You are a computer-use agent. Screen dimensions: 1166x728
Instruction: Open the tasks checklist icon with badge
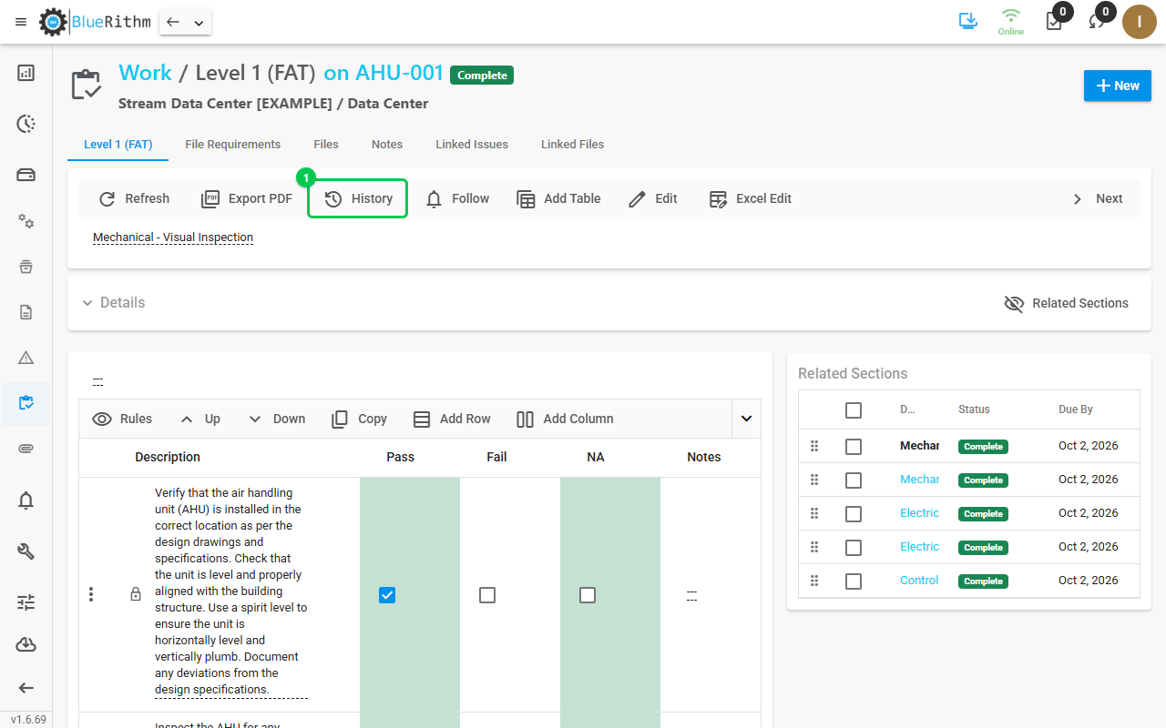pos(1054,22)
